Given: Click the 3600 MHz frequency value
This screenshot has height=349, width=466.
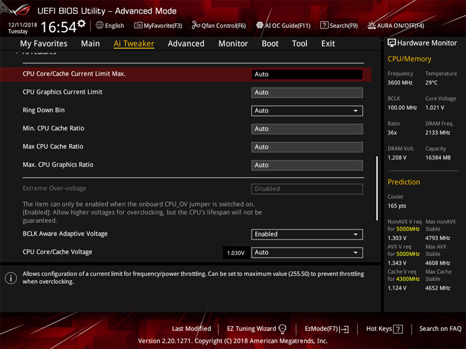Looking at the screenshot, I should tap(400, 83).
